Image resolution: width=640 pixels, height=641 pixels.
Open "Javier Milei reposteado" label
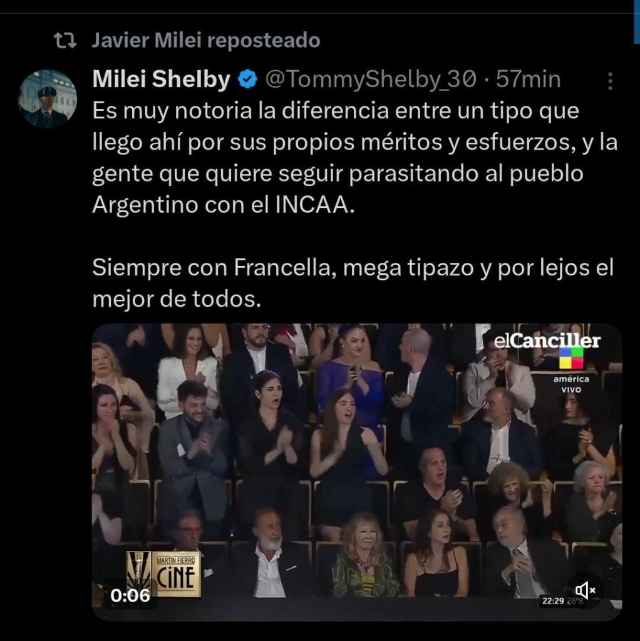click(x=205, y=41)
